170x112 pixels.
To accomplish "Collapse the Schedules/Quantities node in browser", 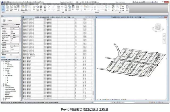I will [2, 86].
